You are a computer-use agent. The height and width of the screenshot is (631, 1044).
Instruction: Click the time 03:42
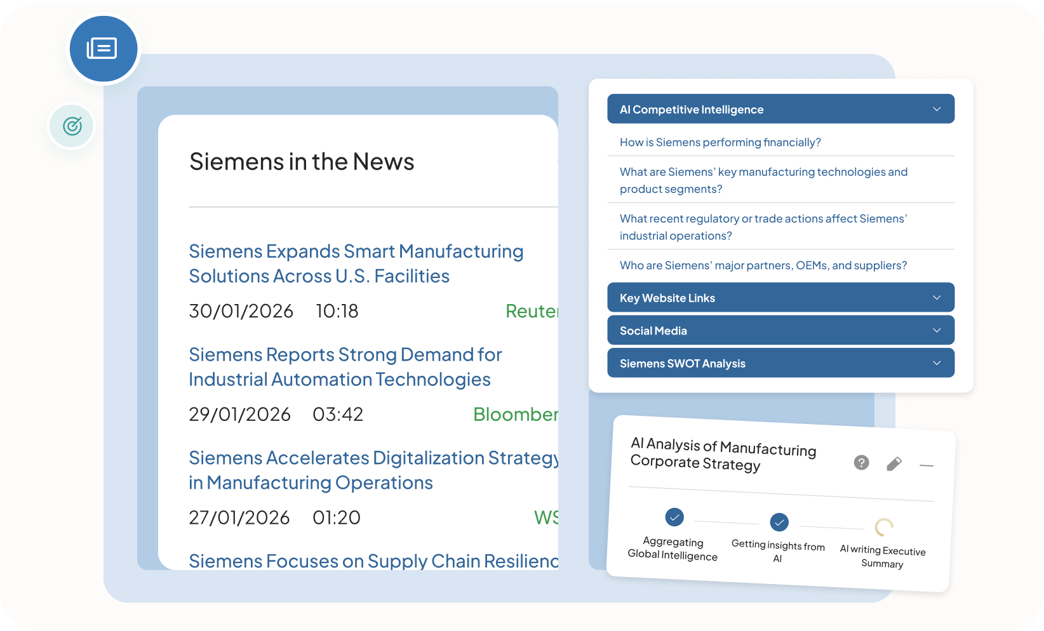click(338, 415)
